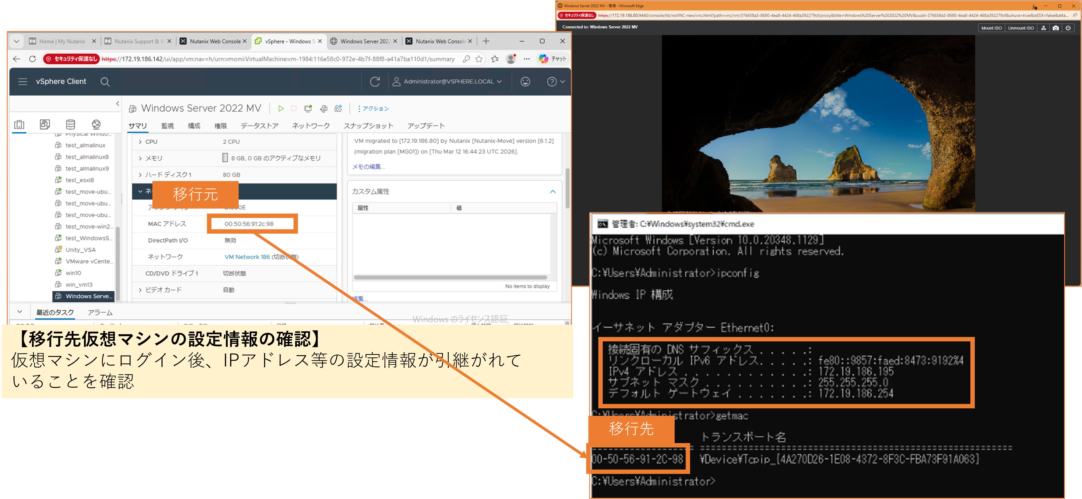Open the feedback smiley icon
This screenshot has width=1082, height=499.
525,82
